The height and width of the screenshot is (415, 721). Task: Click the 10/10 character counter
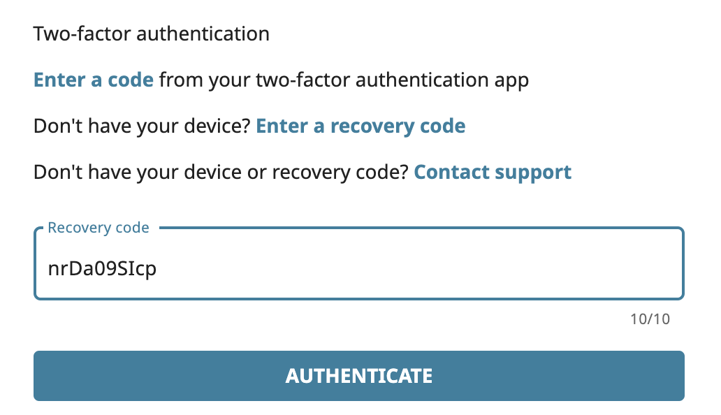[650, 319]
